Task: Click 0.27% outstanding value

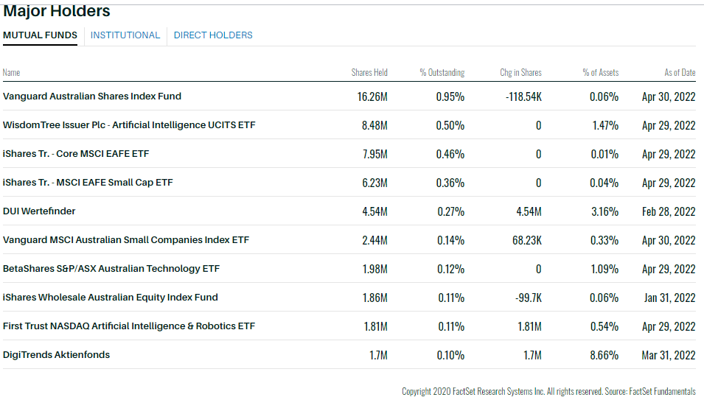Action: pyautogui.click(x=451, y=211)
